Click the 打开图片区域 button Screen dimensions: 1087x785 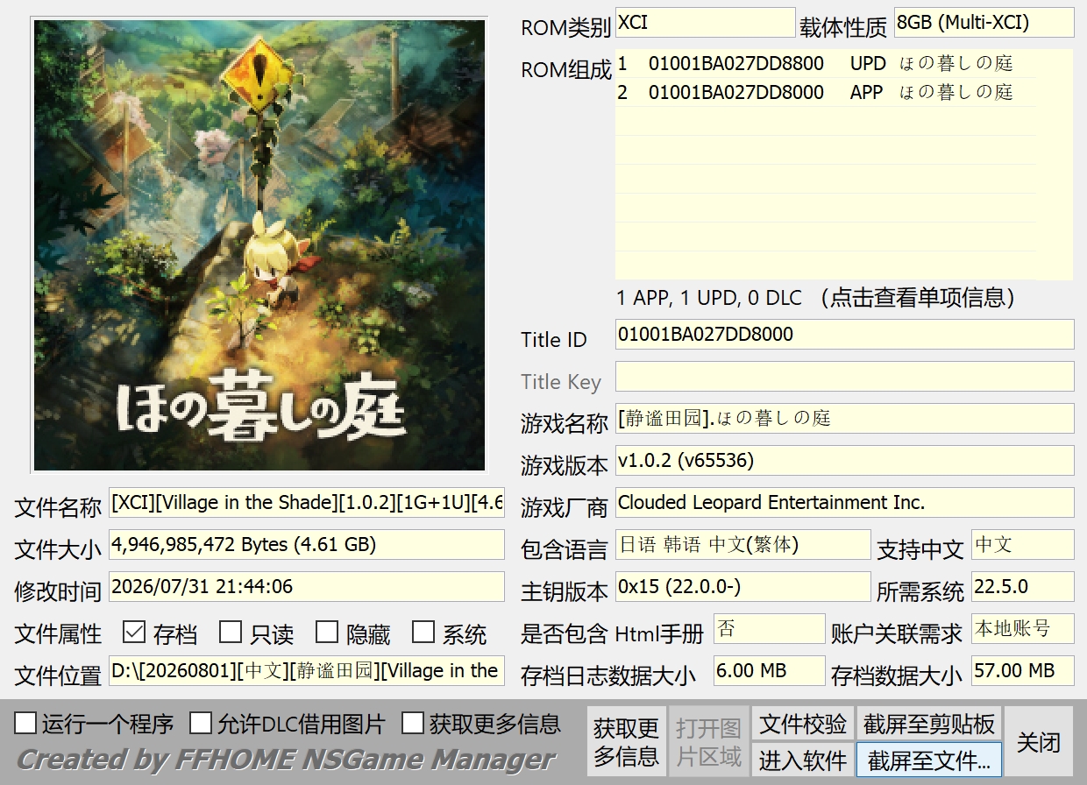click(708, 741)
